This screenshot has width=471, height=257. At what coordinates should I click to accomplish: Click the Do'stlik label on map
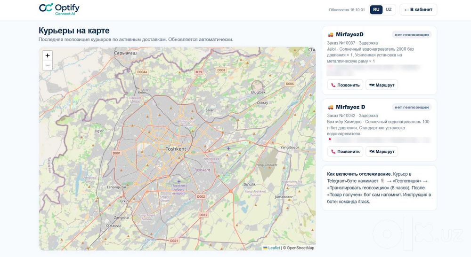249,185
